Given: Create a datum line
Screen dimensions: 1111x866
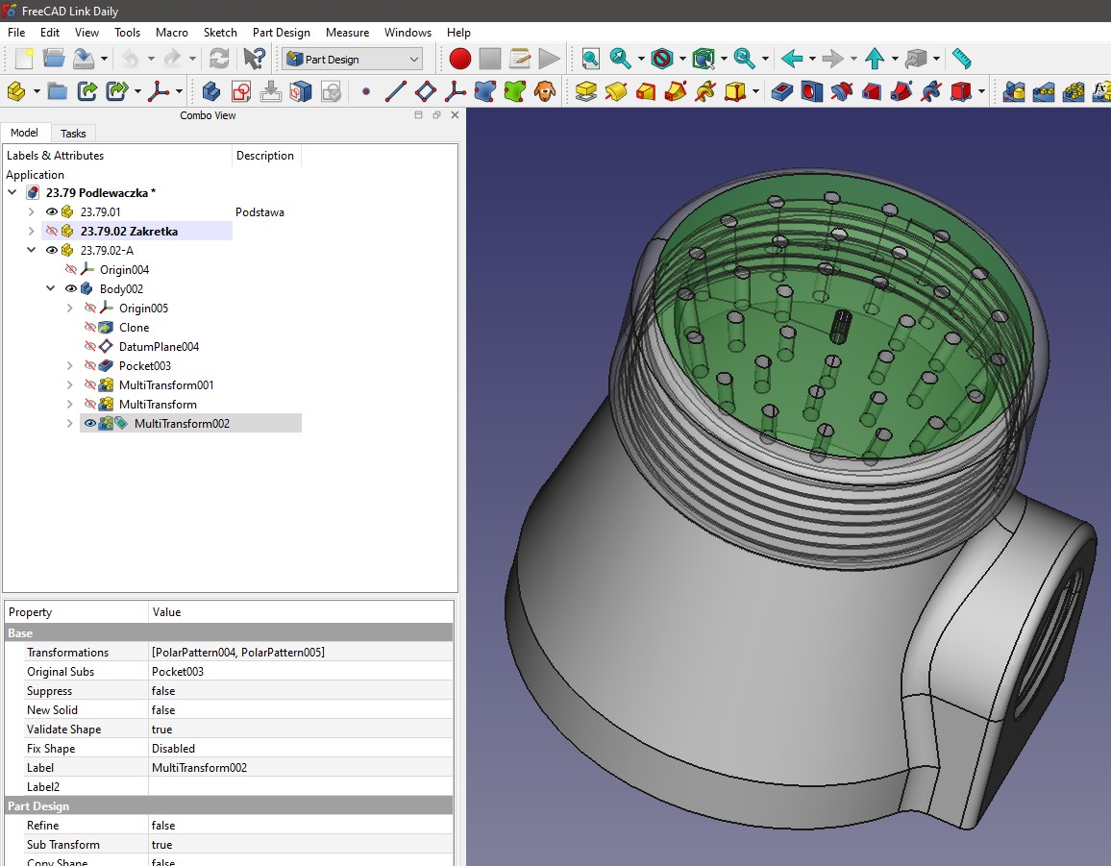Looking at the screenshot, I should (x=395, y=91).
